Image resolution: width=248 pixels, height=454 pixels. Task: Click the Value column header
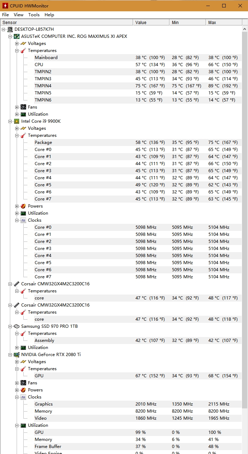(x=151, y=23)
